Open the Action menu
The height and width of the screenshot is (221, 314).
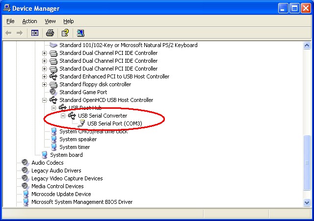[x=29, y=21]
